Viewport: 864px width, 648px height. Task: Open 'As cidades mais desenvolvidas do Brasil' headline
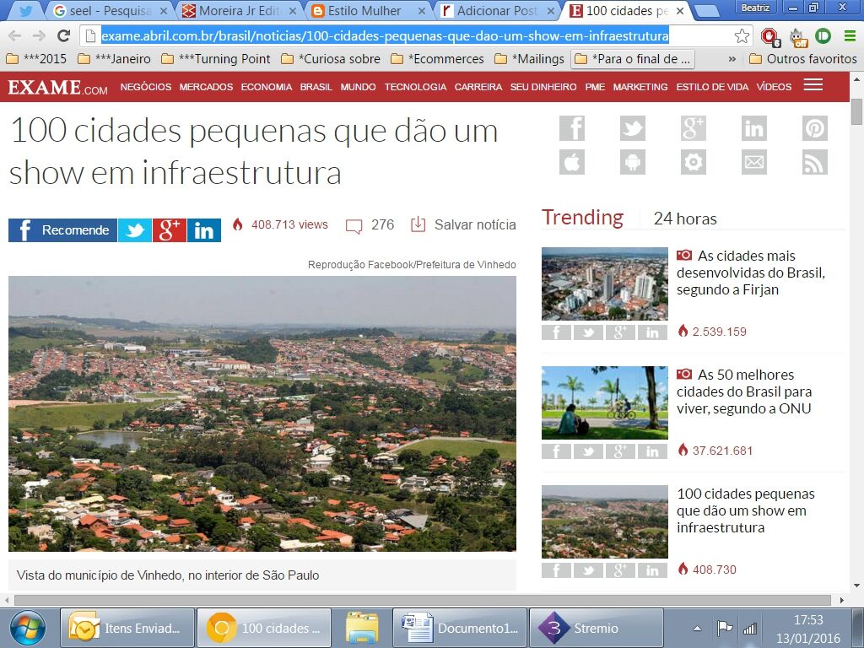pyautogui.click(x=750, y=273)
